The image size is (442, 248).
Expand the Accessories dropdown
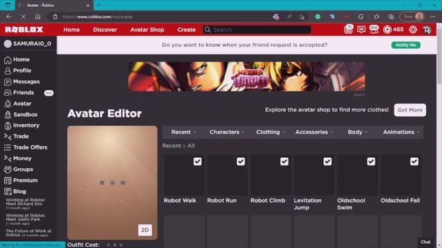tap(314, 132)
